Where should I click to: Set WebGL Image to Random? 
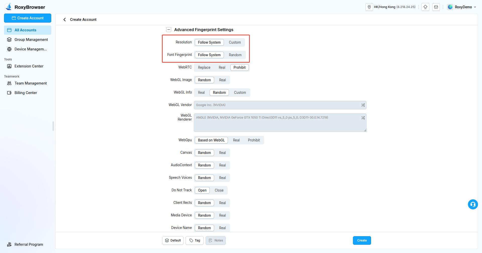coord(204,80)
